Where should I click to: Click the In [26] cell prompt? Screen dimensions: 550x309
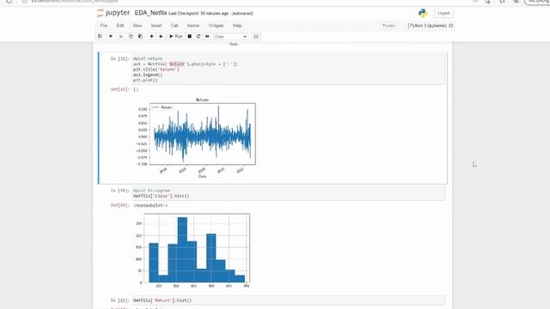point(120,191)
